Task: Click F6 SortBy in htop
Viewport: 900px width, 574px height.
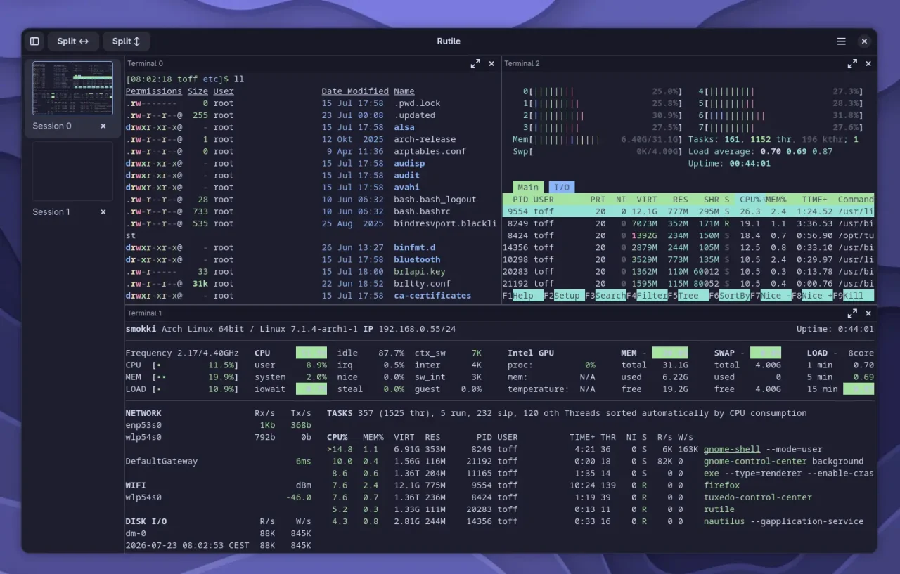Action: coord(730,296)
